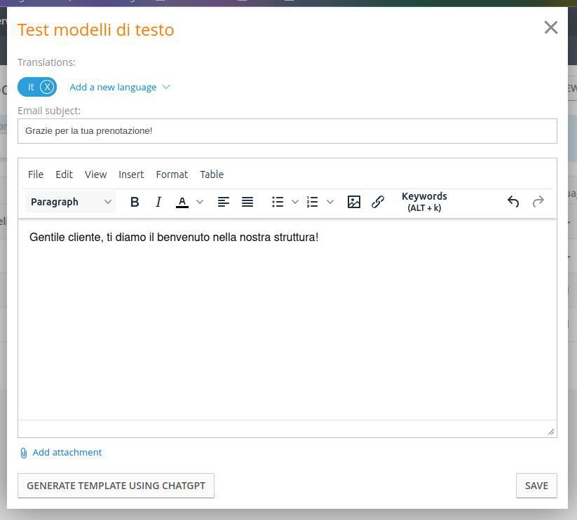Open the Paragraph style dropdown

click(70, 202)
